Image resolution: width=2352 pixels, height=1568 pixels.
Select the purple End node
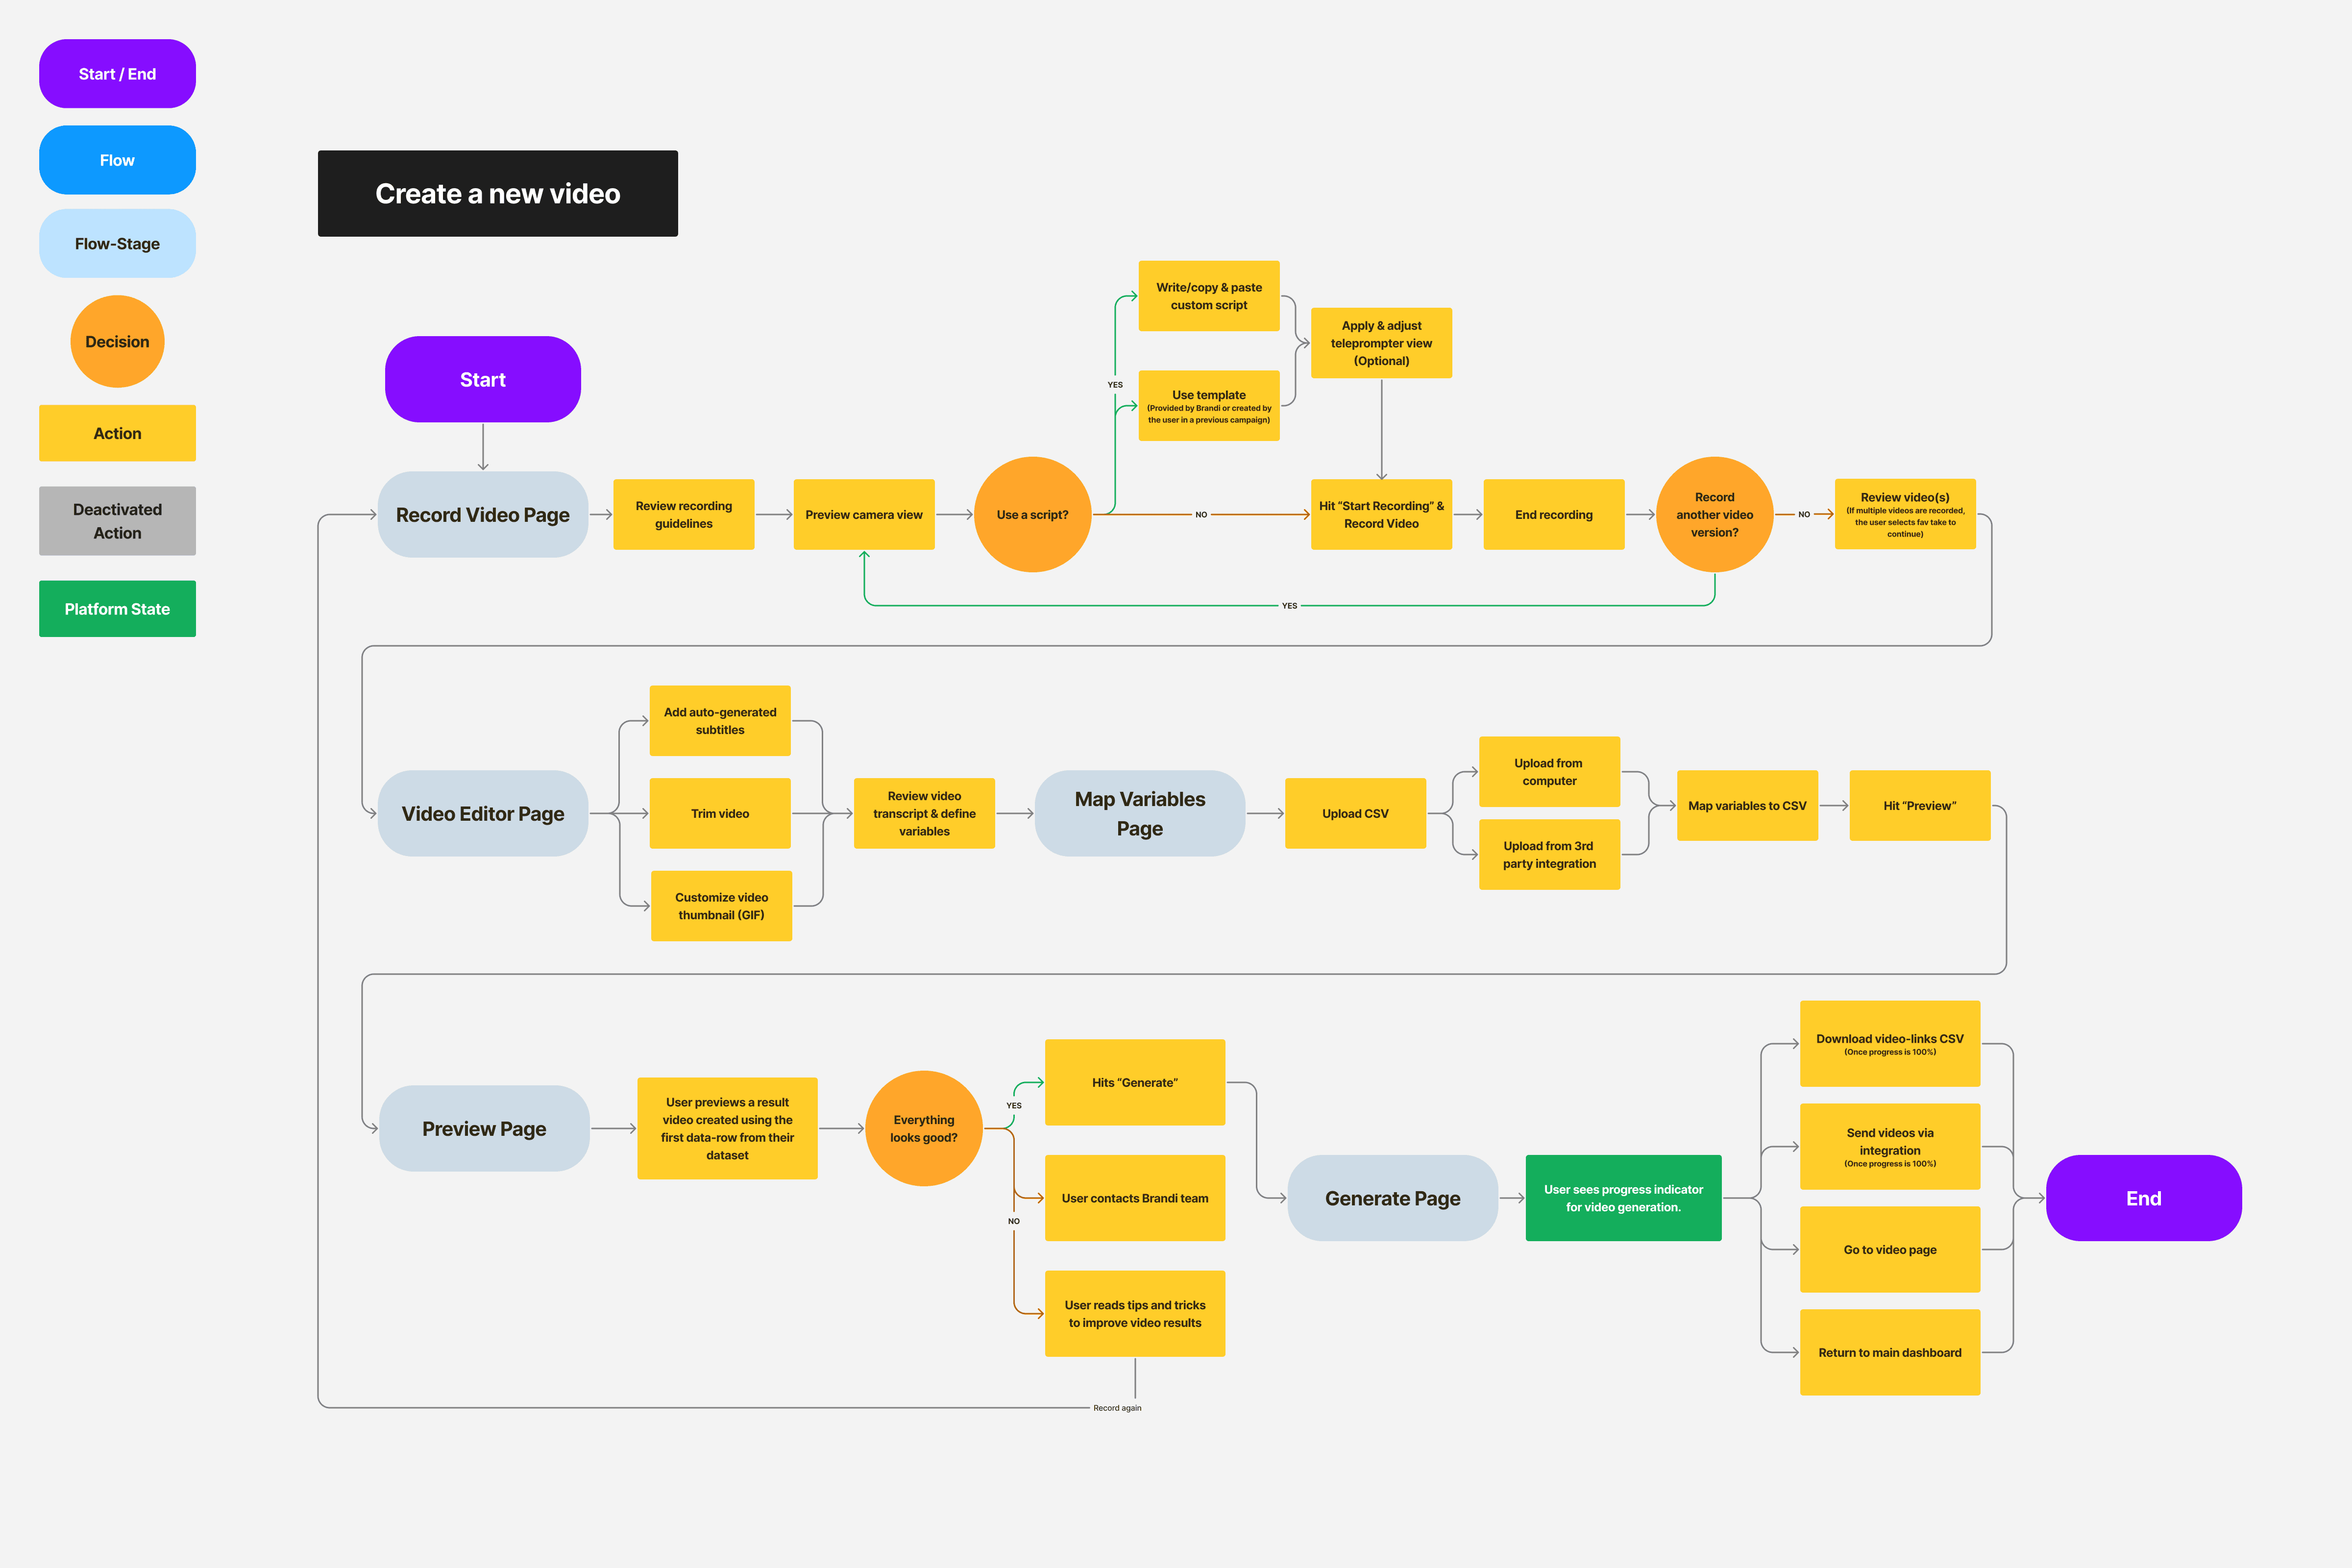pyautogui.click(x=2144, y=1198)
